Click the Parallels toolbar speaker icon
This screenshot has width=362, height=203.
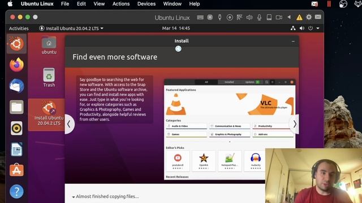coord(249,17)
